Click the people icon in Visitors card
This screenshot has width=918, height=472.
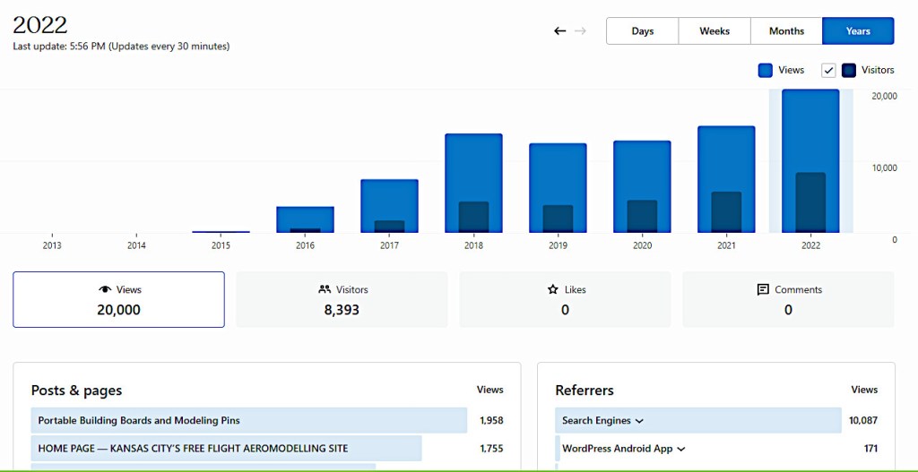pos(325,290)
